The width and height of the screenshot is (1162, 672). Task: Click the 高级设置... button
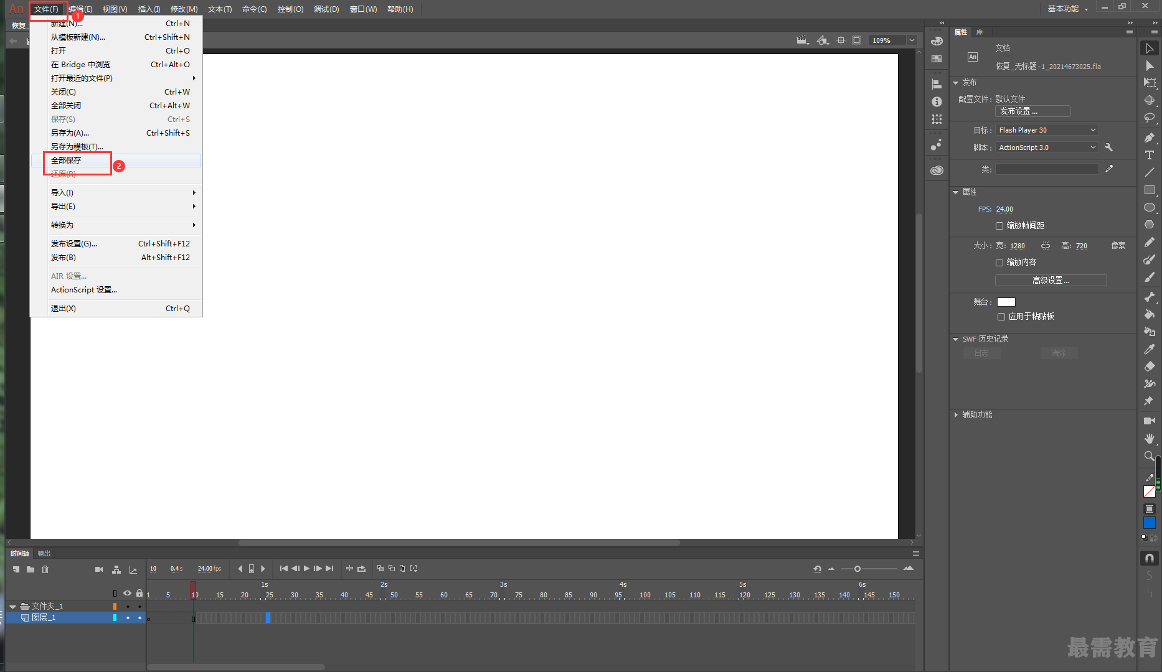point(1051,281)
